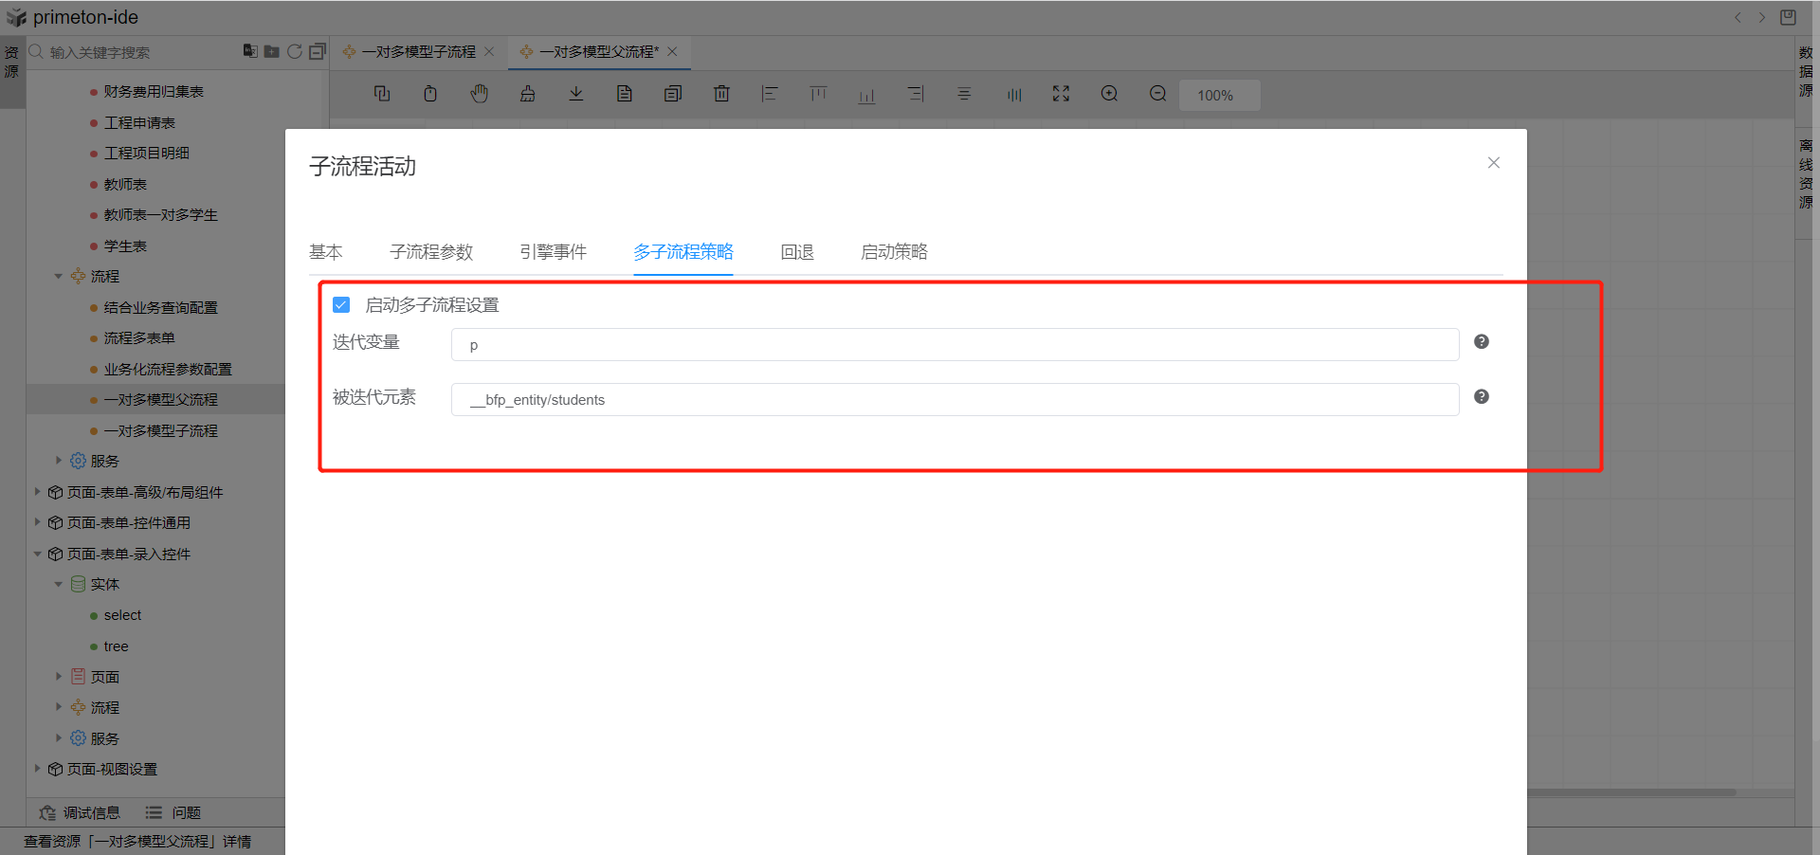Switch to the 一对多模型子流程 editor tab
The height and width of the screenshot is (855, 1820).
[x=418, y=52]
